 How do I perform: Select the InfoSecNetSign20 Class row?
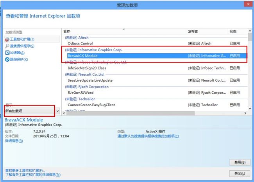point(157,68)
